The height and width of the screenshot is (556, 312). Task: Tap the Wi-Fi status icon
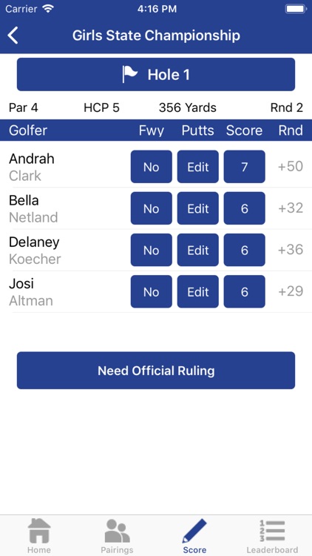47,9
